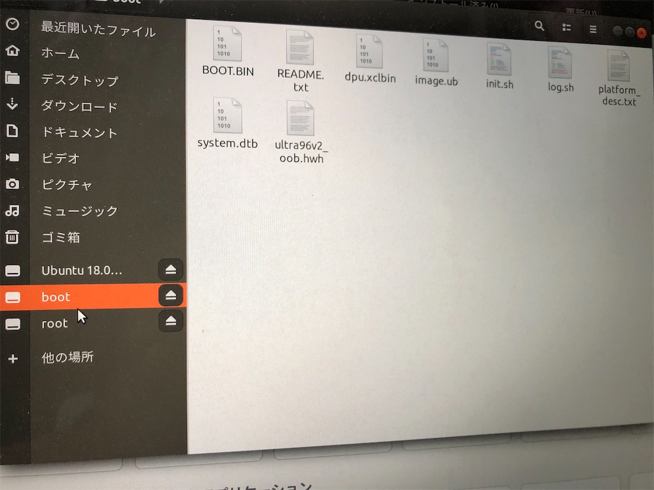The image size is (654, 490).
Task: Toggle list/grid view icon in header
Action: (x=567, y=28)
